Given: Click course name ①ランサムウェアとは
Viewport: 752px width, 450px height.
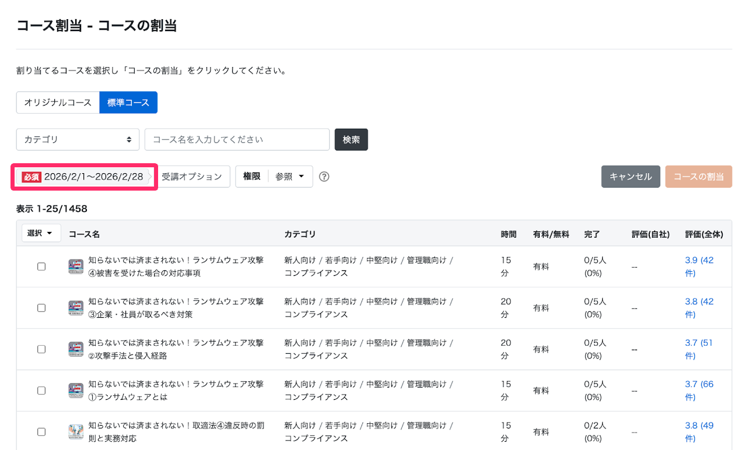Looking at the screenshot, I should pos(176,391).
